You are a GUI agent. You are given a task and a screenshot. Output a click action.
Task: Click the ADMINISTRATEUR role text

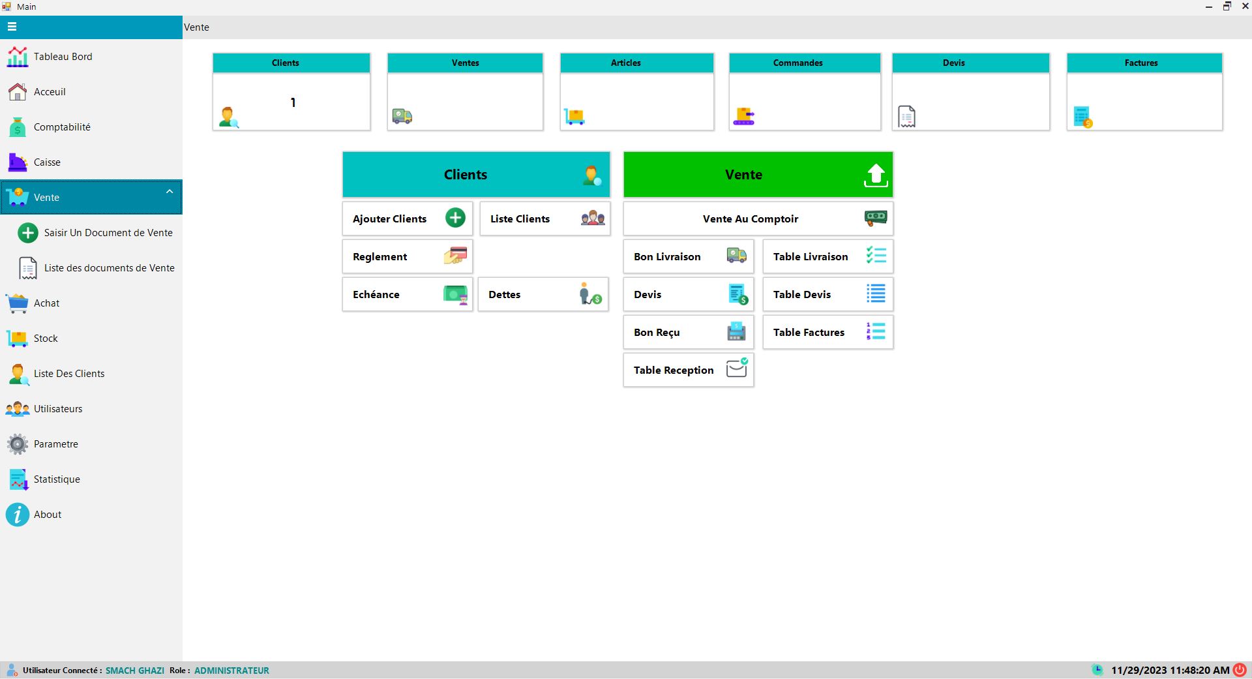(231, 671)
